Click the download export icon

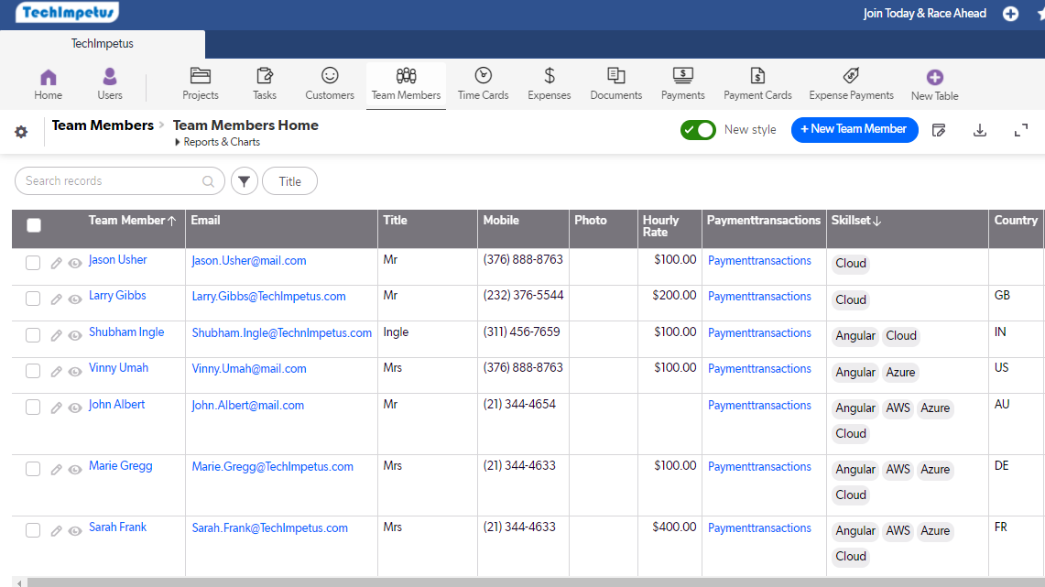tap(980, 131)
